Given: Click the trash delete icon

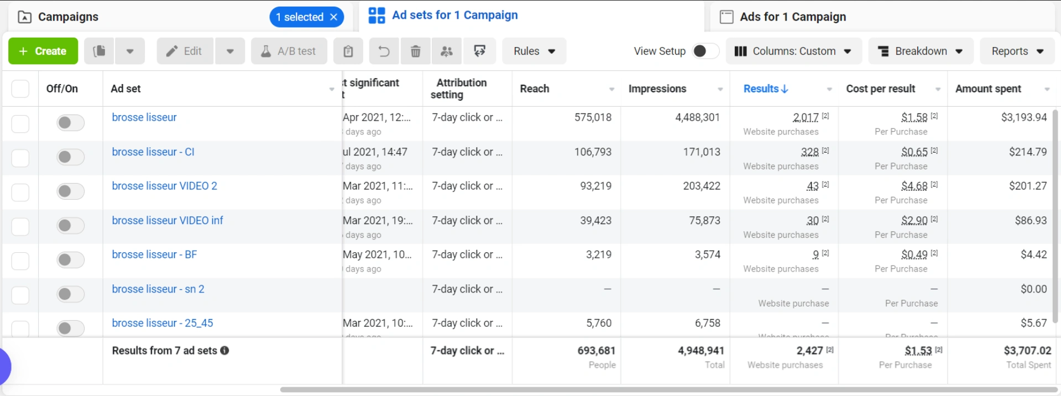Looking at the screenshot, I should click(x=416, y=51).
